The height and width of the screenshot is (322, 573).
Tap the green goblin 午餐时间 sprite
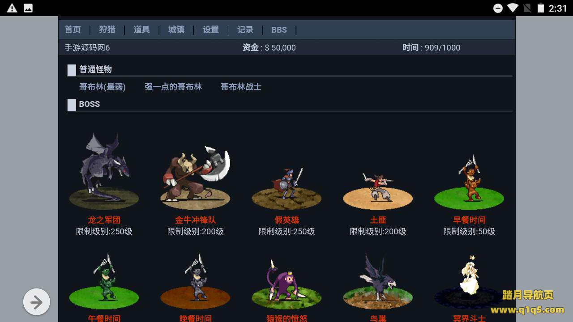click(104, 282)
